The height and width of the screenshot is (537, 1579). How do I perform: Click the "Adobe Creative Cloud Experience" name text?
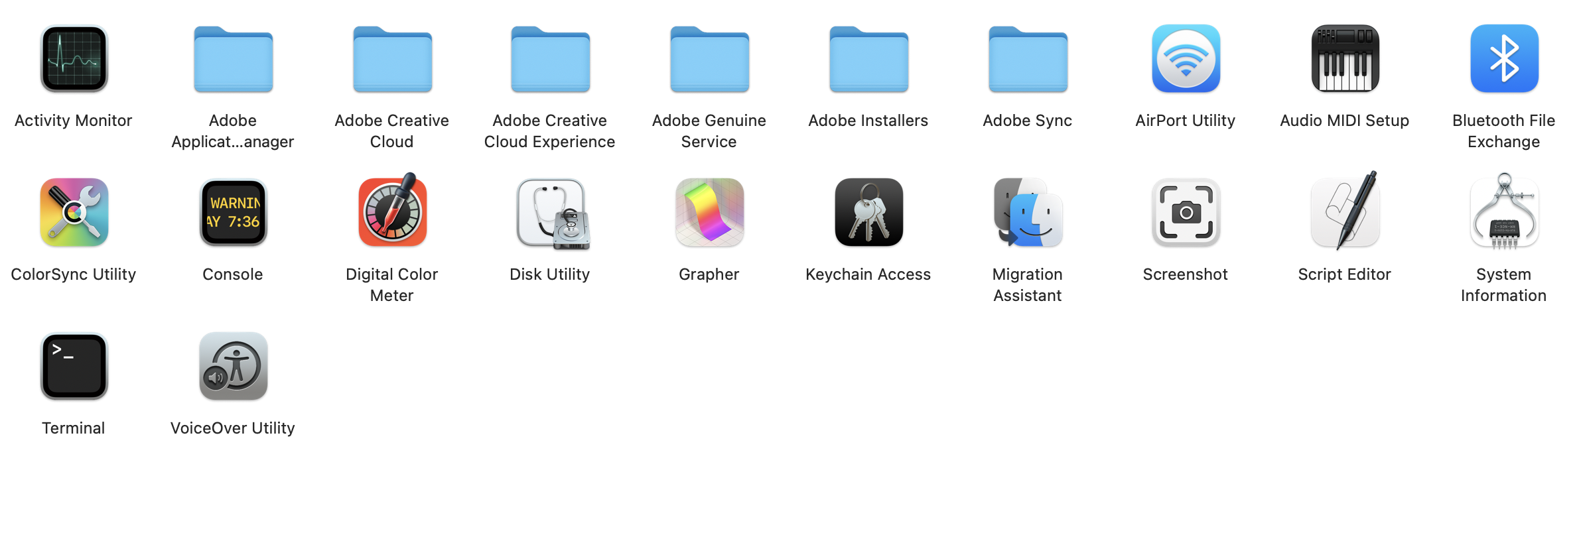(550, 131)
